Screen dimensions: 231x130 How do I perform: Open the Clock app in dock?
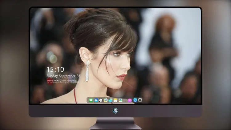point(101,100)
